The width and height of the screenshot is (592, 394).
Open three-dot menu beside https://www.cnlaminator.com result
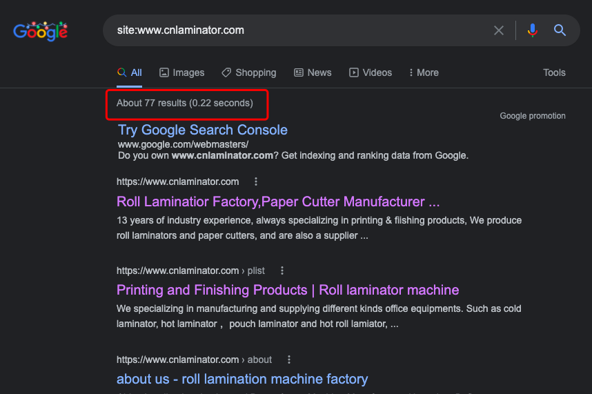(256, 181)
